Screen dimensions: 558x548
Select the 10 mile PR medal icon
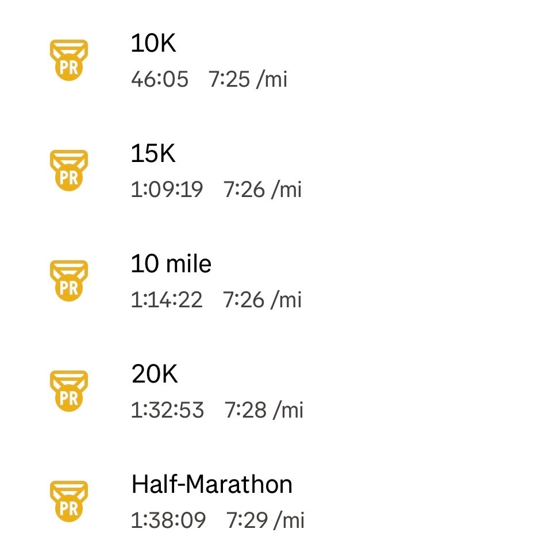point(68,281)
